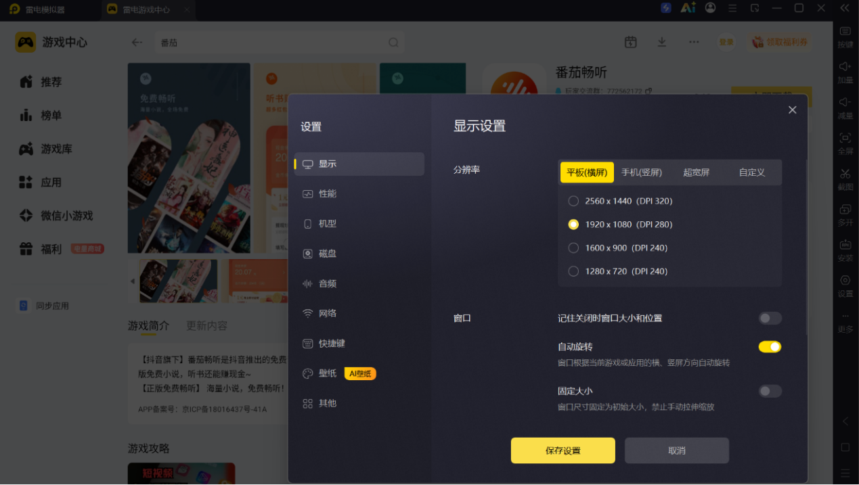Enable 记住关闭时窗口大小和位置 toggle

[x=770, y=318]
